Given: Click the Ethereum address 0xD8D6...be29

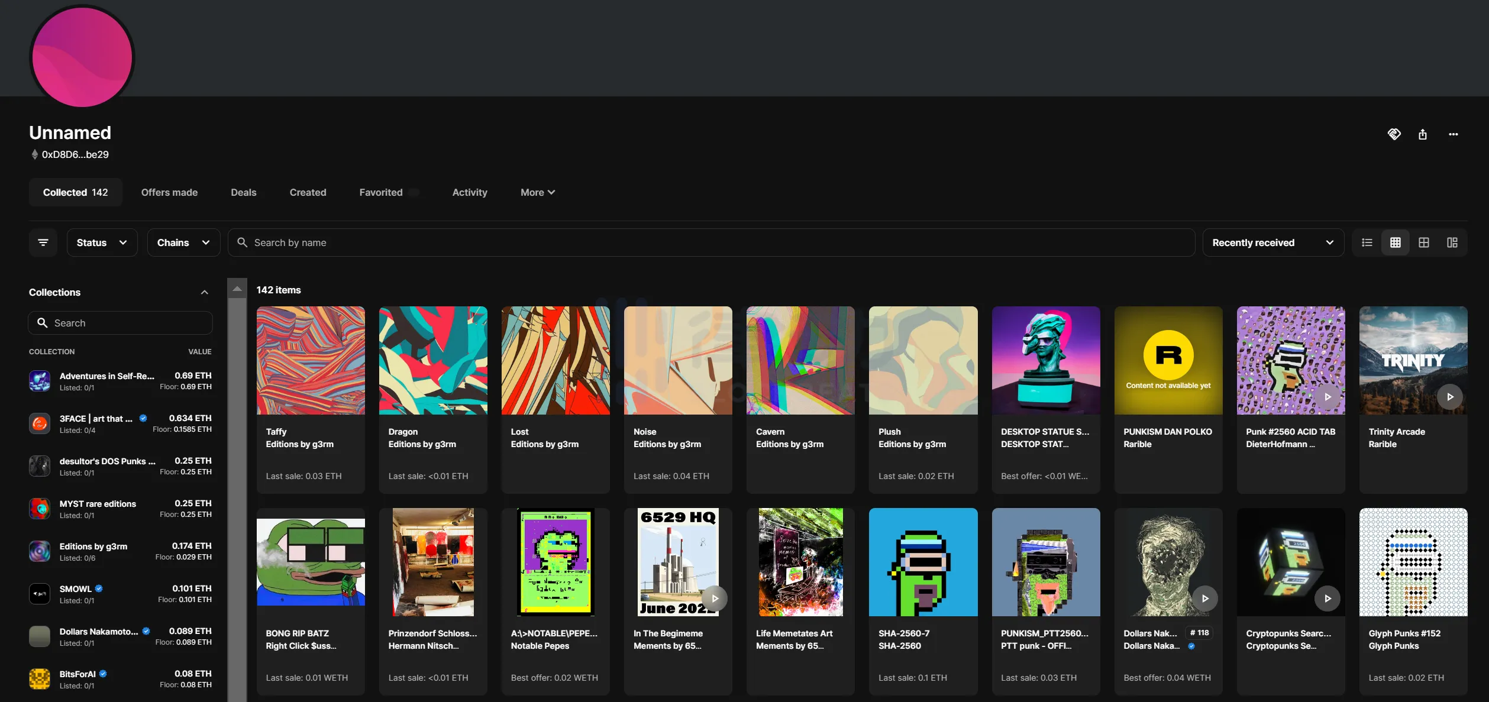Looking at the screenshot, I should point(75,154).
